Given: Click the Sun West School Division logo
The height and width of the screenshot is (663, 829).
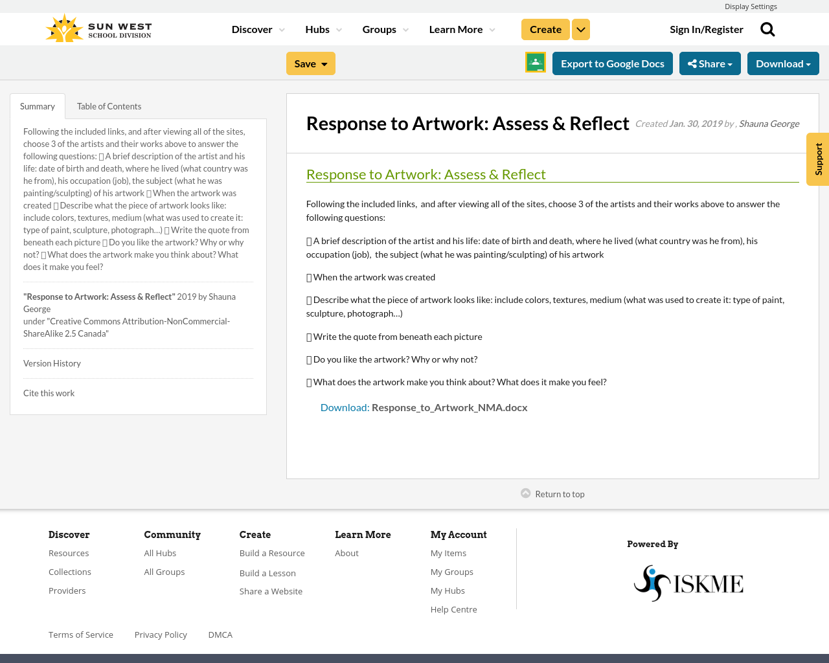Looking at the screenshot, I should click(97, 27).
